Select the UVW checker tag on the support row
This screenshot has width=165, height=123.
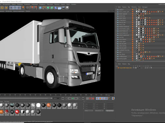(139, 10)
